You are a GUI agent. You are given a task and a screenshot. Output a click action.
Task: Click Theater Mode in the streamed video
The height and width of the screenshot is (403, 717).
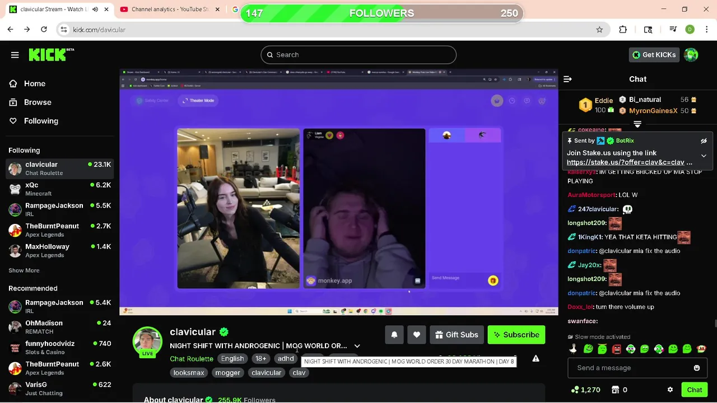pos(198,101)
